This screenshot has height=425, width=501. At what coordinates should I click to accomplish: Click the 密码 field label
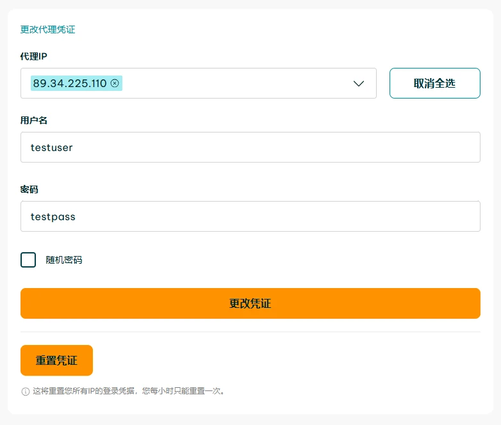click(x=29, y=189)
